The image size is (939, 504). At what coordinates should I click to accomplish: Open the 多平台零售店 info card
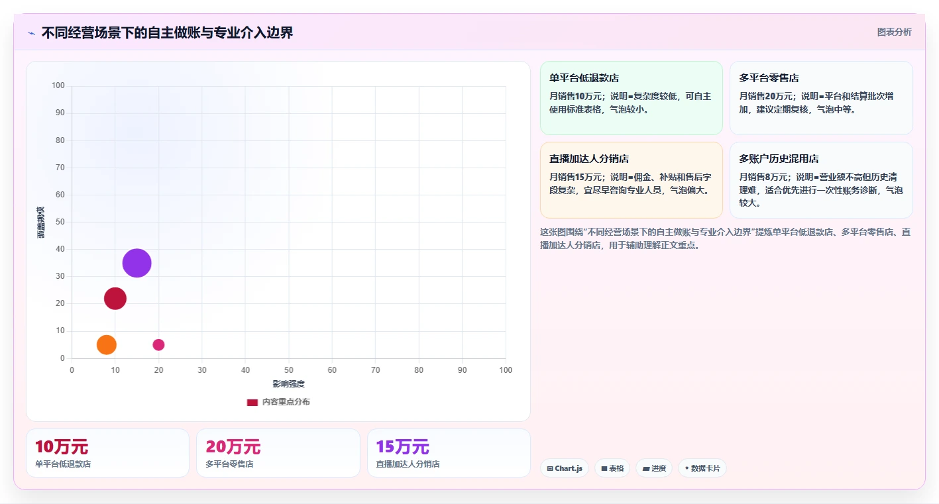point(821,98)
